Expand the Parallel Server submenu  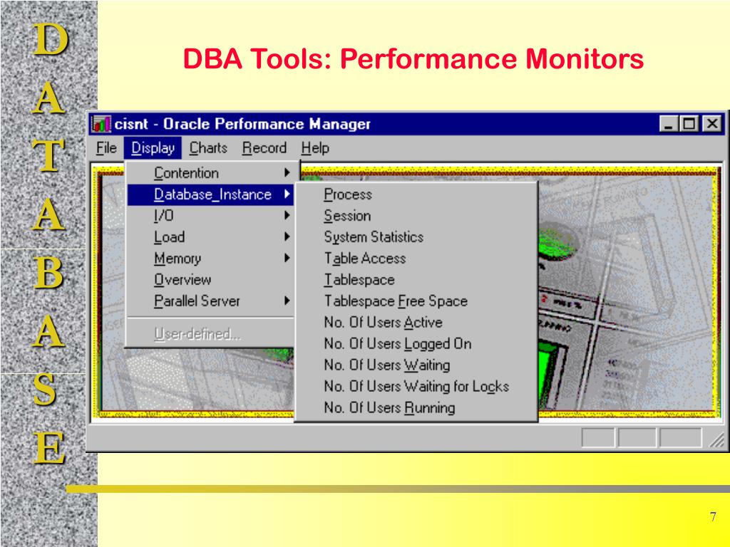210,301
